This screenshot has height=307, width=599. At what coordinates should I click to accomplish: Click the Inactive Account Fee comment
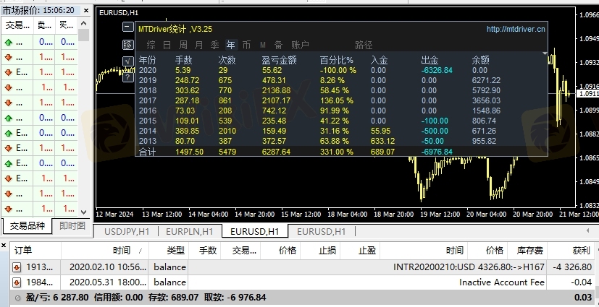tap(502, 282)
